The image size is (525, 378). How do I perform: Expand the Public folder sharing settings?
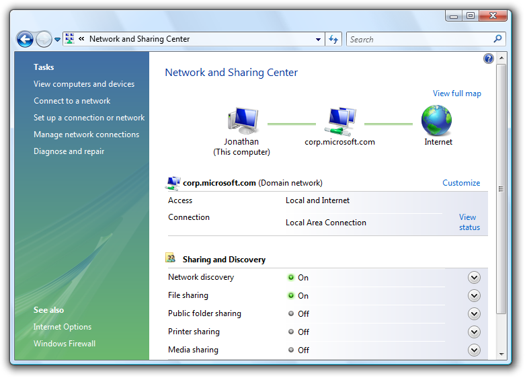474,313
